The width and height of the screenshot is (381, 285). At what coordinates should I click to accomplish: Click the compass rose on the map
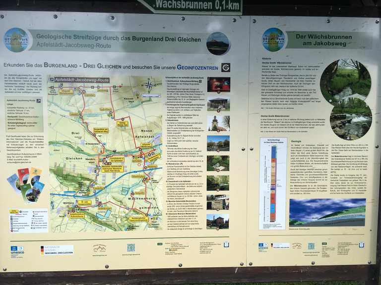pos(149,85)
